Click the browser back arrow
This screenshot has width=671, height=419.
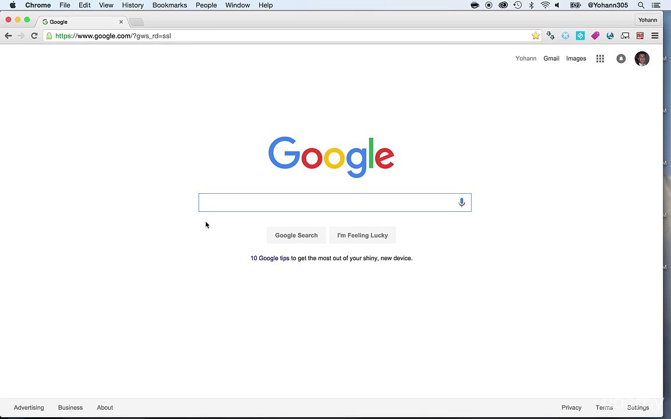tap(8, 36)
